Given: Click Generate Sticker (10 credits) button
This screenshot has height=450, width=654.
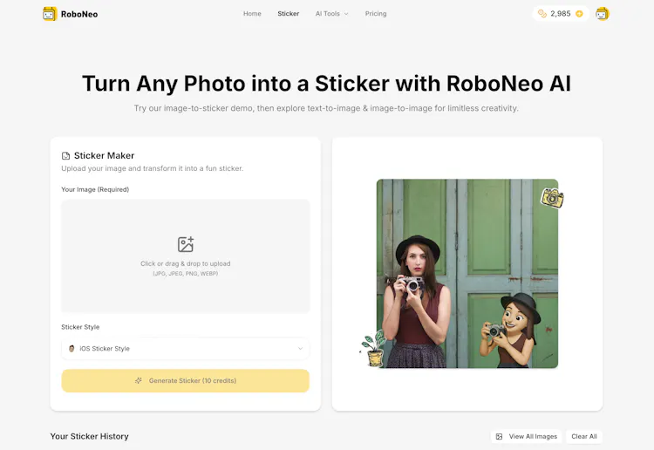Looking at the screenshot, I should tap(185, 381).
